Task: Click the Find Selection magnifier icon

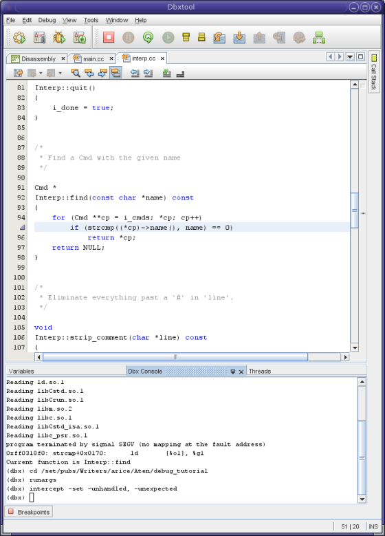Action: 76,73
